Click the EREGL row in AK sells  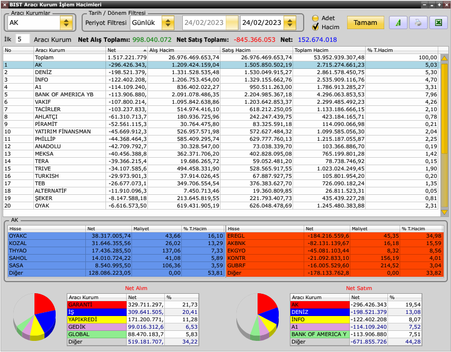coord(334,236)
